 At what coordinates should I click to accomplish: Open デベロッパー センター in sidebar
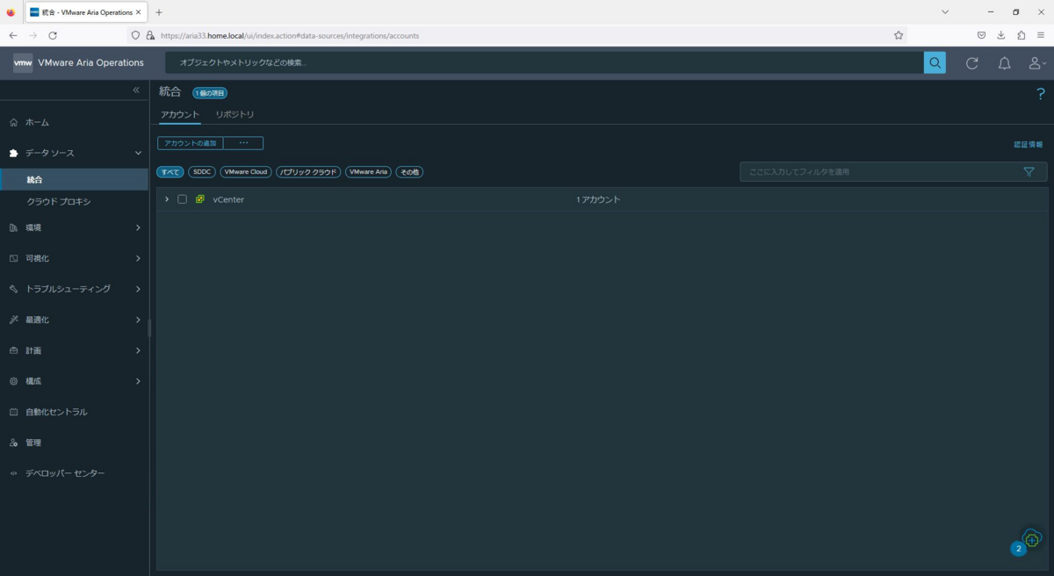click(x=65, y=473)
